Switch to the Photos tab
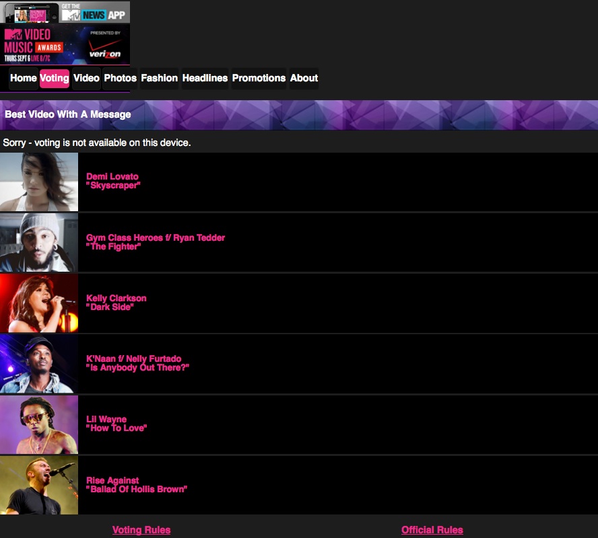Viewport: 598px width, 538px height. click(x=120, y=79)
